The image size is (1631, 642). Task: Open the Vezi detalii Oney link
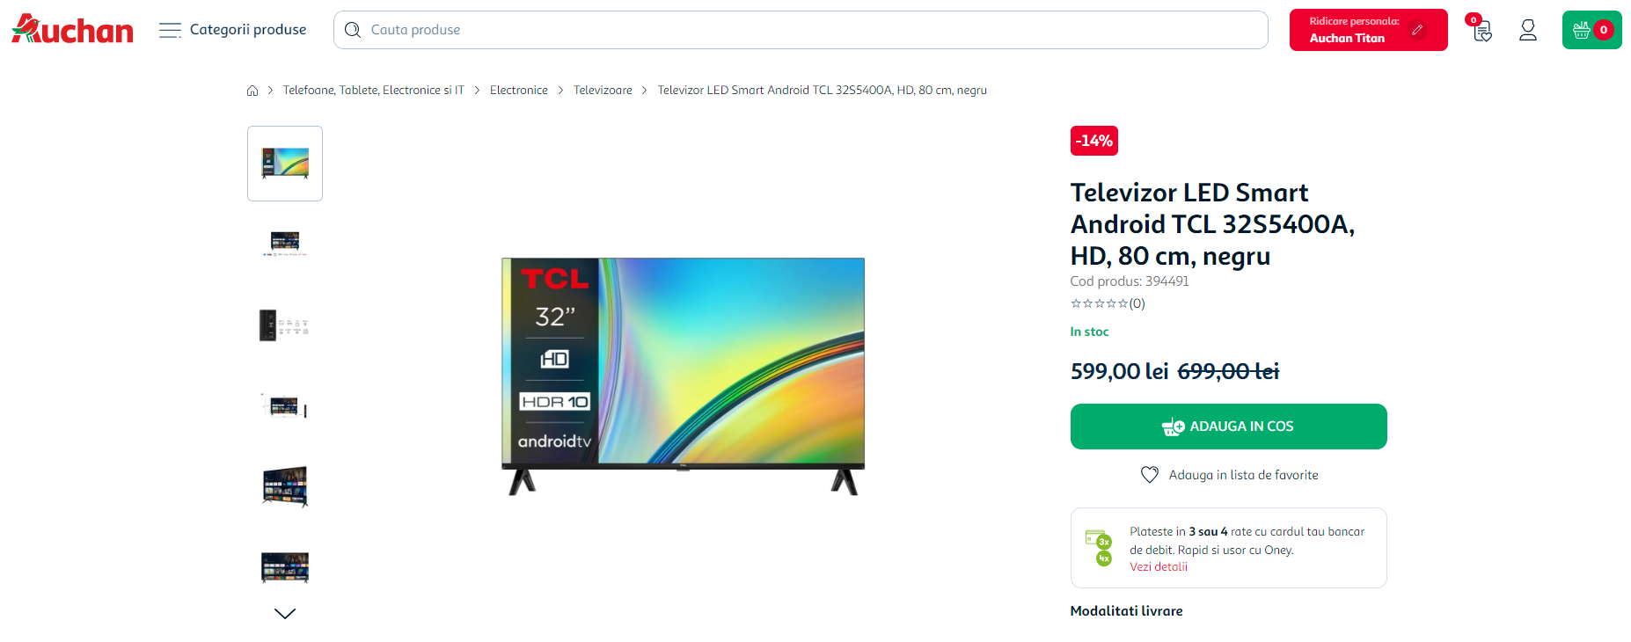pyautogui.click(x=1159, y=567)
